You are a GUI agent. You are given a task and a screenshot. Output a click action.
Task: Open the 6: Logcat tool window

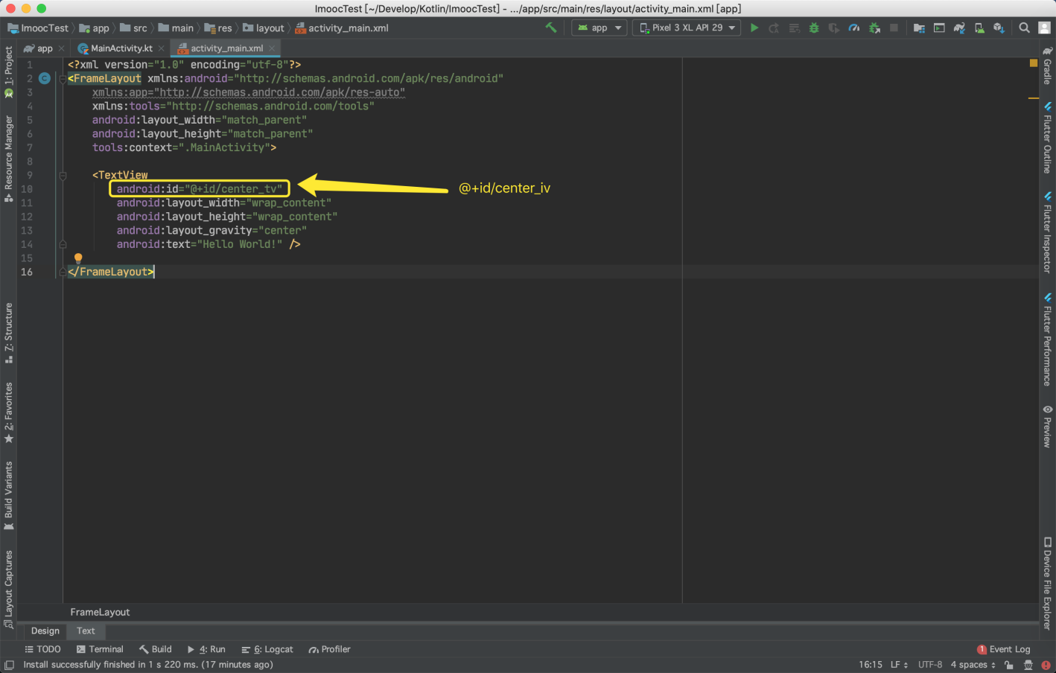pos(267,649)
